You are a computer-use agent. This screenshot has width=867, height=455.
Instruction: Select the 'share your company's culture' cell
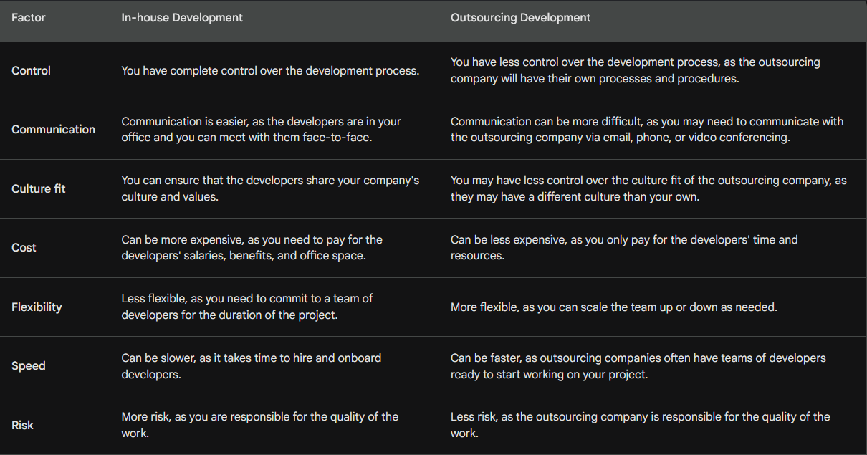click(271, 189)
